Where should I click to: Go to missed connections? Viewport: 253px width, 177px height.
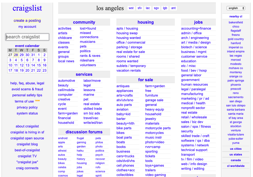[x=89, y=35]
